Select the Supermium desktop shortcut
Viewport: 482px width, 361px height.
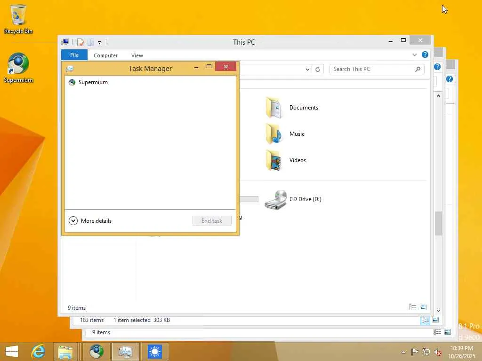coord(18,68)
